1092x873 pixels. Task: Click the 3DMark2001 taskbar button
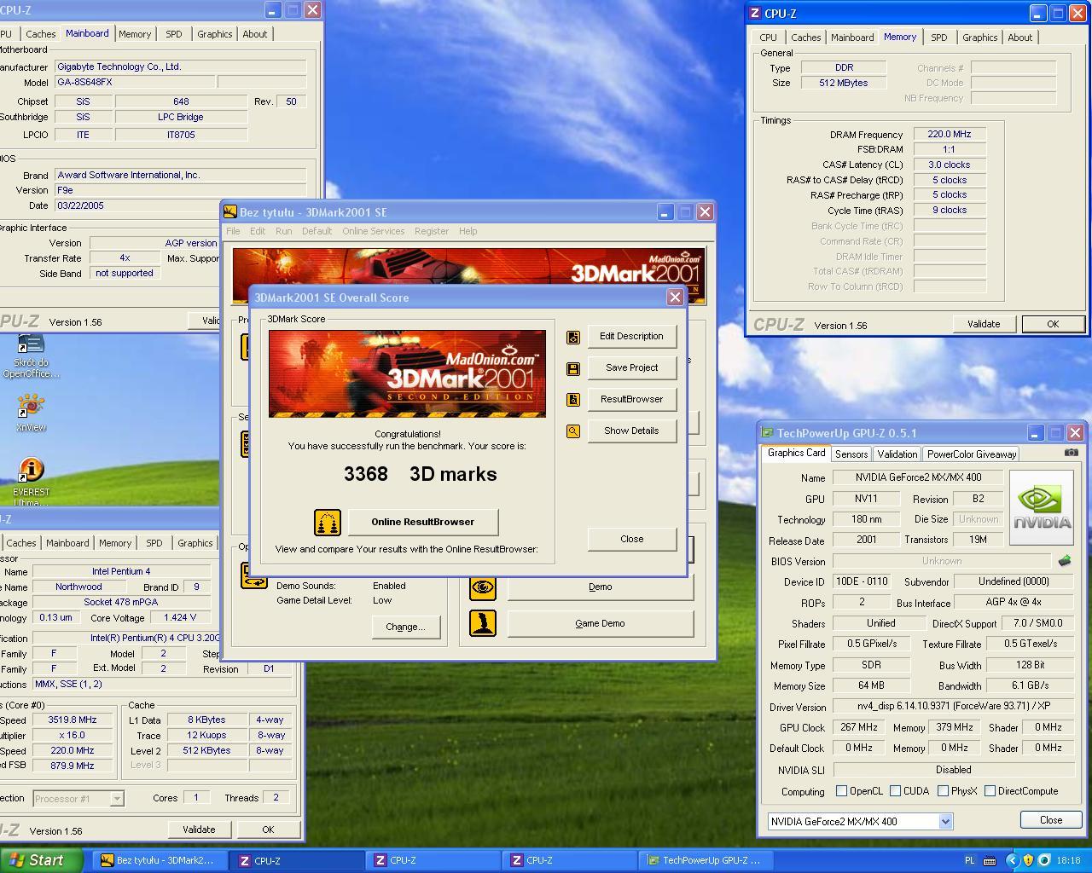[159, 860]
